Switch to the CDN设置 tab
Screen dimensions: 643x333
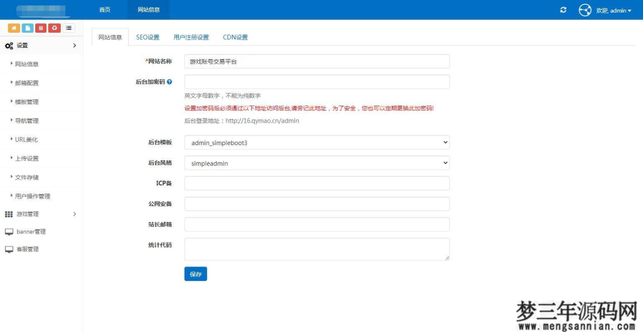[x=235, y=37]
